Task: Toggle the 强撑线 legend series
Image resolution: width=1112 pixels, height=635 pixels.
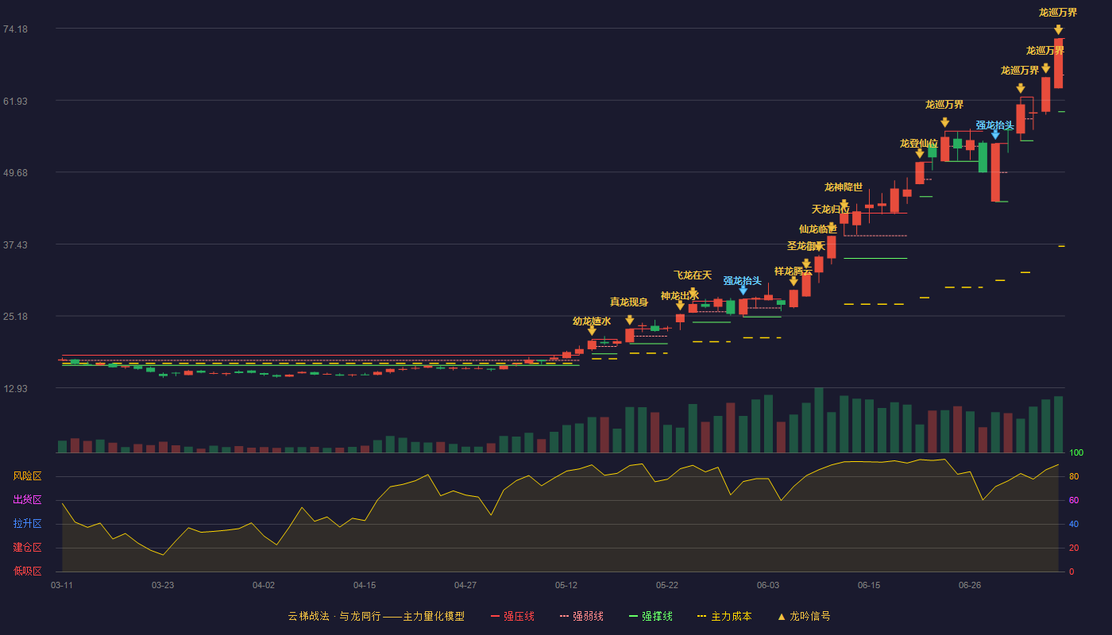Action: [651, 616]
